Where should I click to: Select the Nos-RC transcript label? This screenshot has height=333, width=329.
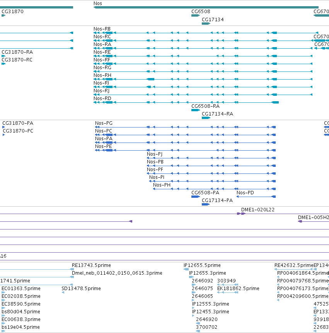point(102,37)
